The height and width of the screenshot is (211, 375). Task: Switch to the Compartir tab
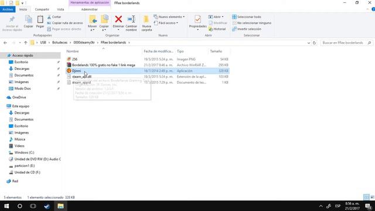tap(42, 9)
